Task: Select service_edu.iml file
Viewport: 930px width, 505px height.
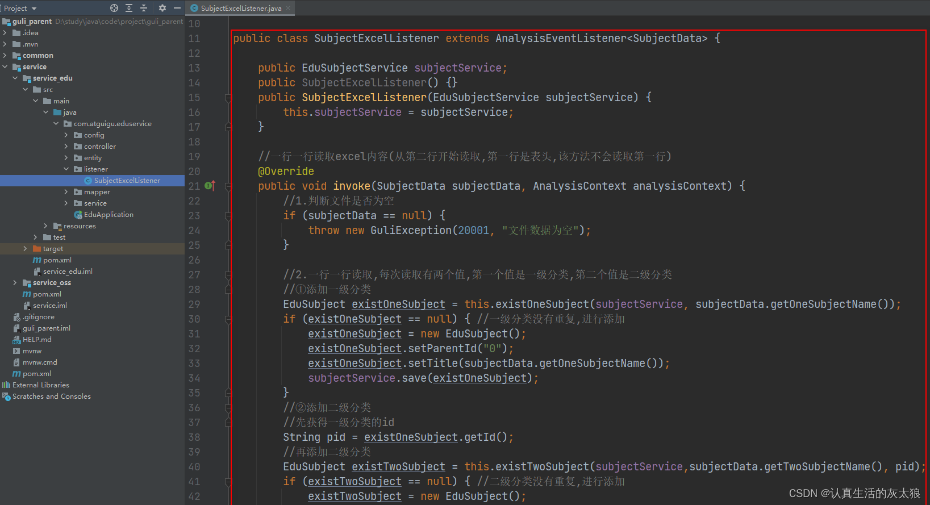Action: click(x=68, y=272)
